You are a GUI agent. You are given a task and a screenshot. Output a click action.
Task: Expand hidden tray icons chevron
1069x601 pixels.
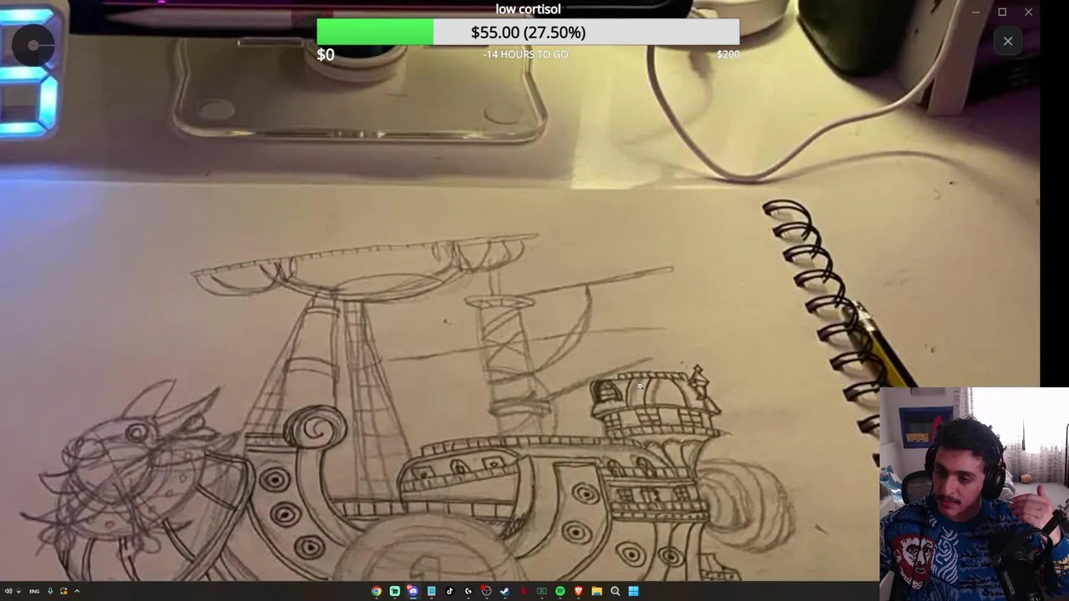(77, 591)
